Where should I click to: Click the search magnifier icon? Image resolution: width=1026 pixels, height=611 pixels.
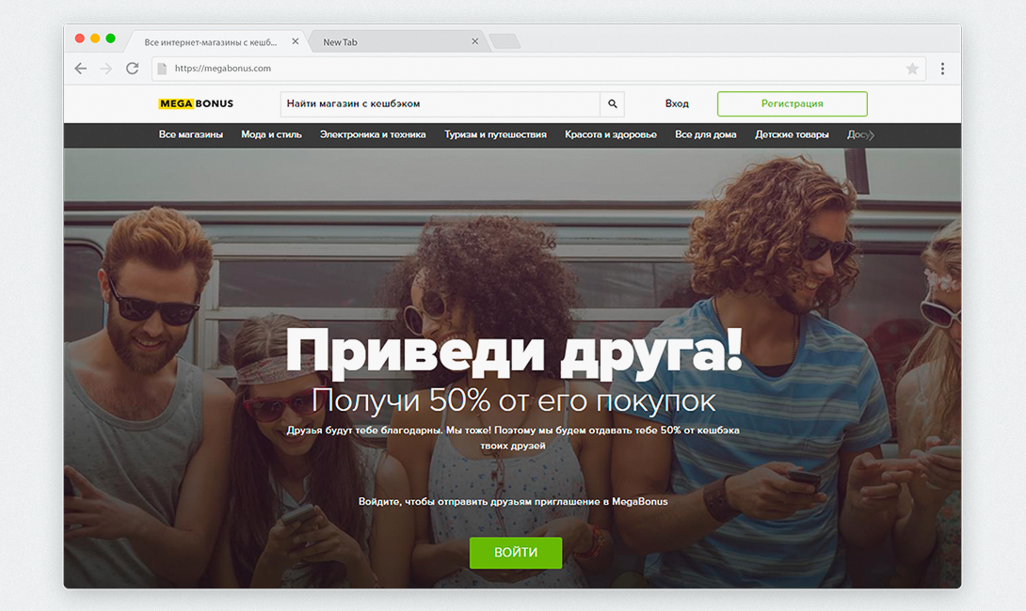pos(613,104)
